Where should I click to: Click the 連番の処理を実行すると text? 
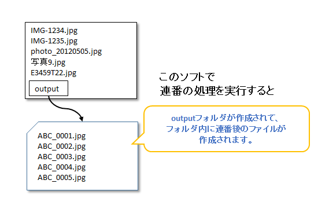pos(217,91)
